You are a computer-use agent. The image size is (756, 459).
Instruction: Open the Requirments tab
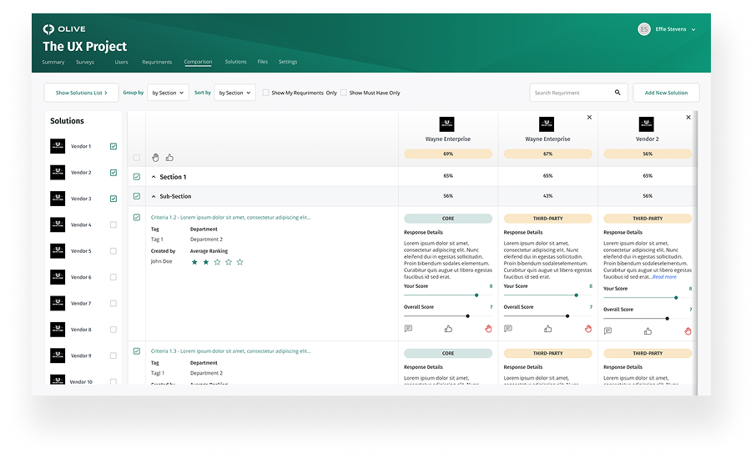[x=157, y=63]
